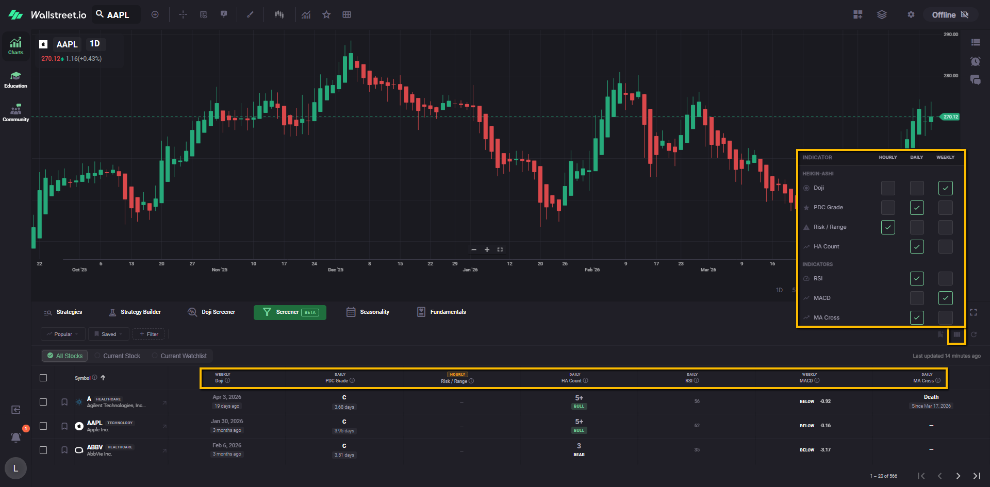The height and width of the screenshot is (487, 990).
Task: Click the candlestick chart type icon
Action: click(279, 14)
